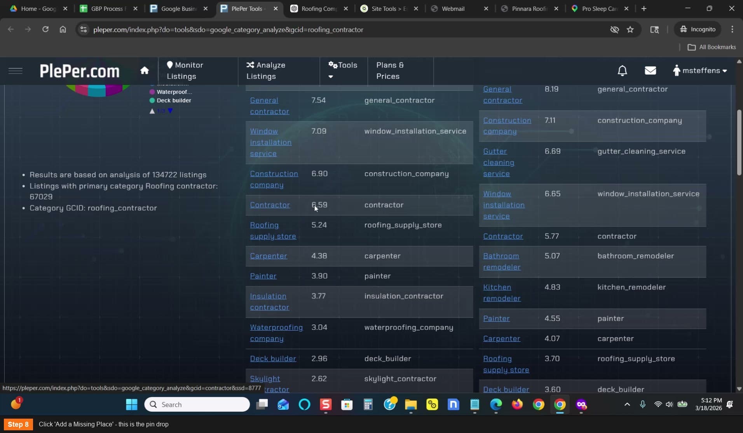Click the Incognito indicator button

[x=698, y=29]
